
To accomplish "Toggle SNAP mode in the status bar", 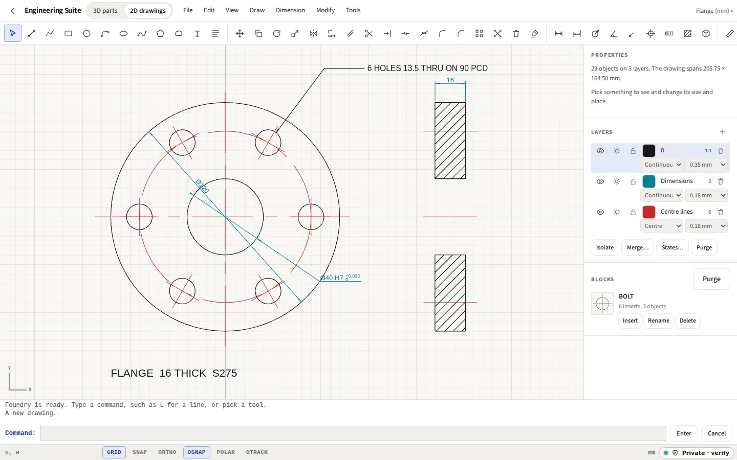I will [140, 452].
